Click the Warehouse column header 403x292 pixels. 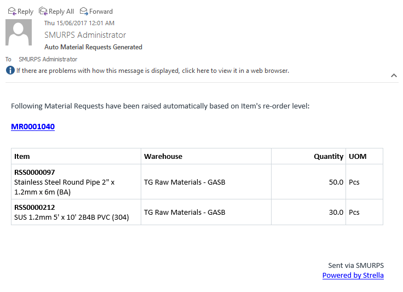[x=163, y=156]
